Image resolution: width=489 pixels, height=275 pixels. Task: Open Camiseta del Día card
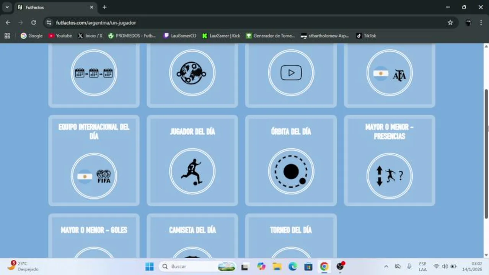[x=192, y=236]
